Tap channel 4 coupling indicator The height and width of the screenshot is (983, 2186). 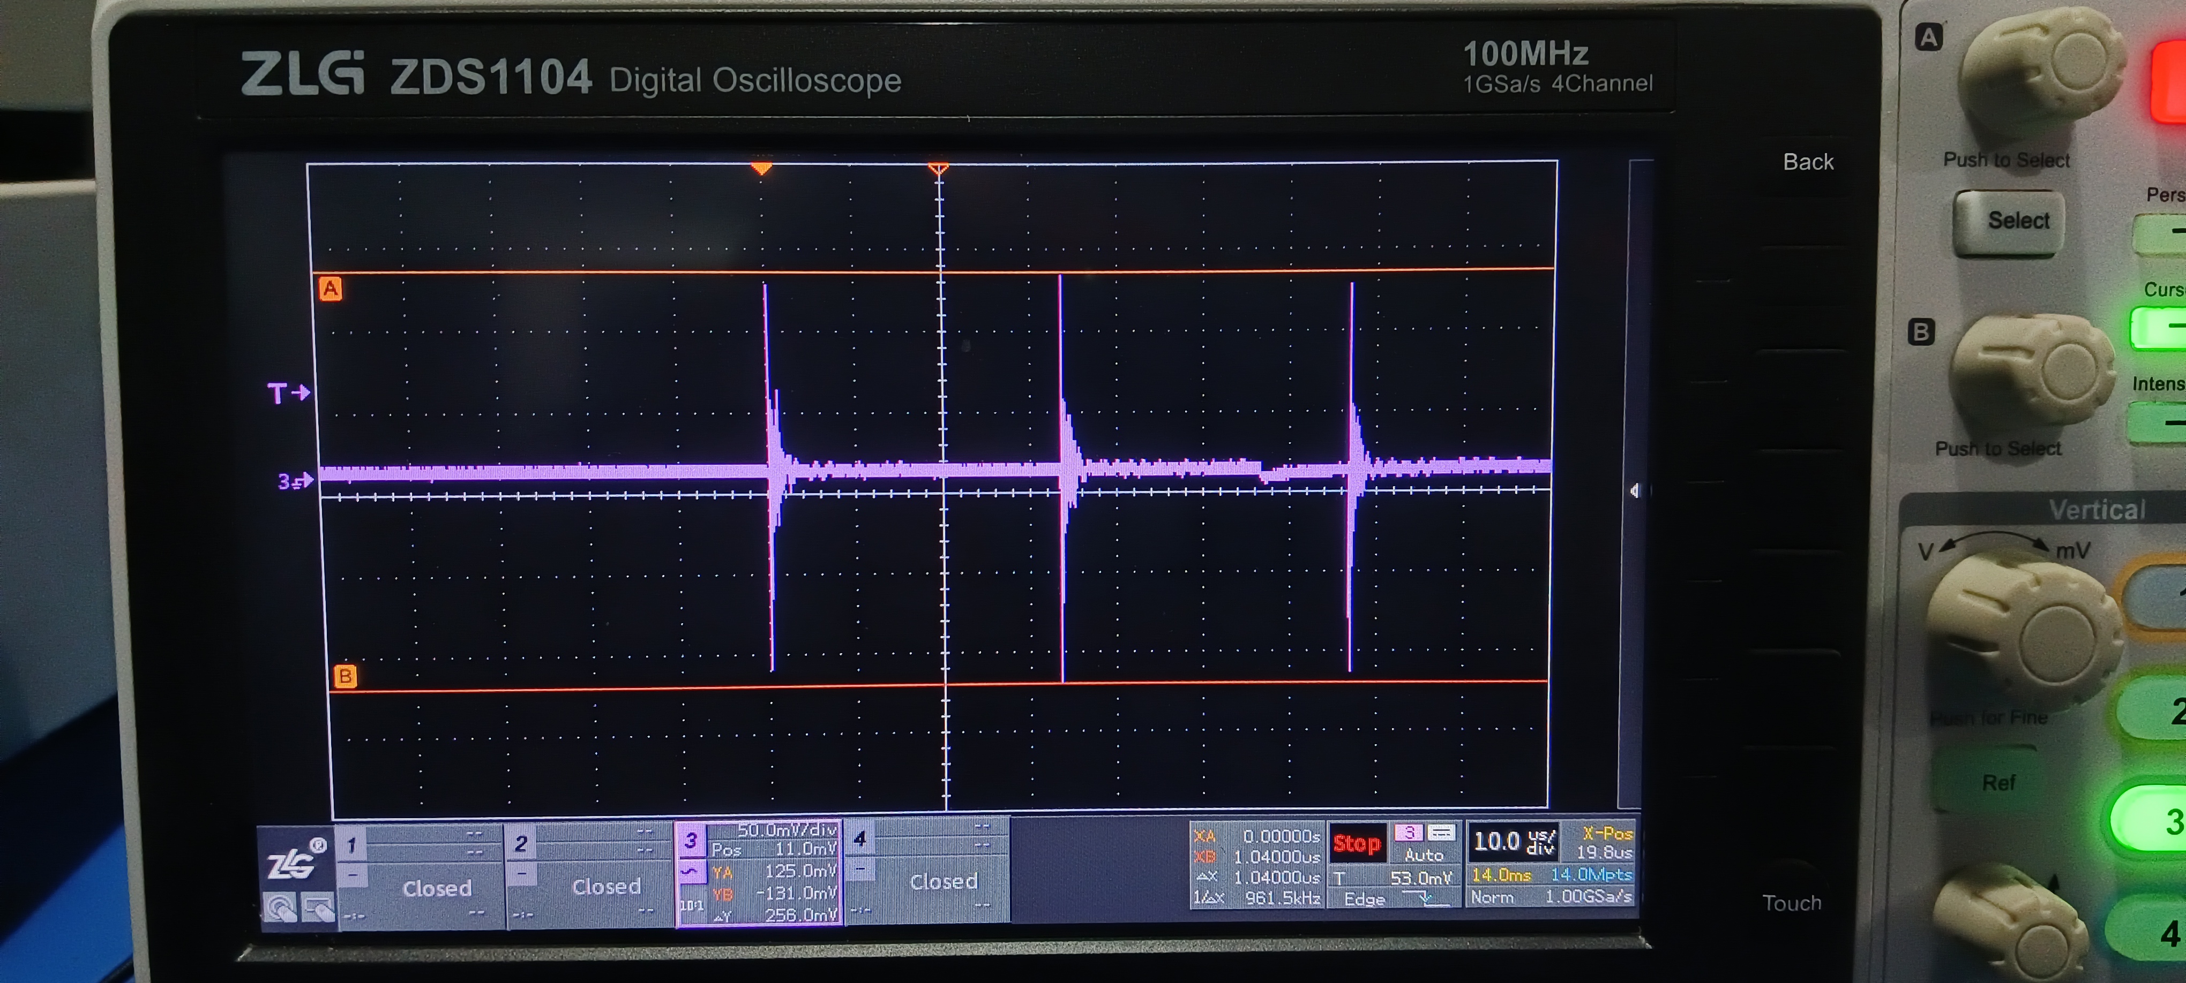click(860, 868)
